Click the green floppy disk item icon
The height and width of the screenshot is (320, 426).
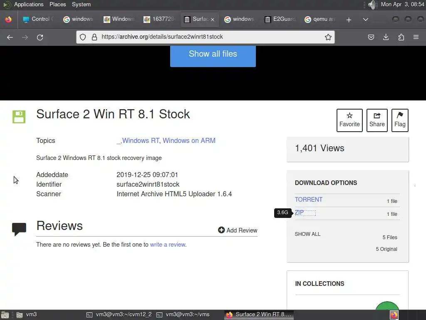point(19,117)
